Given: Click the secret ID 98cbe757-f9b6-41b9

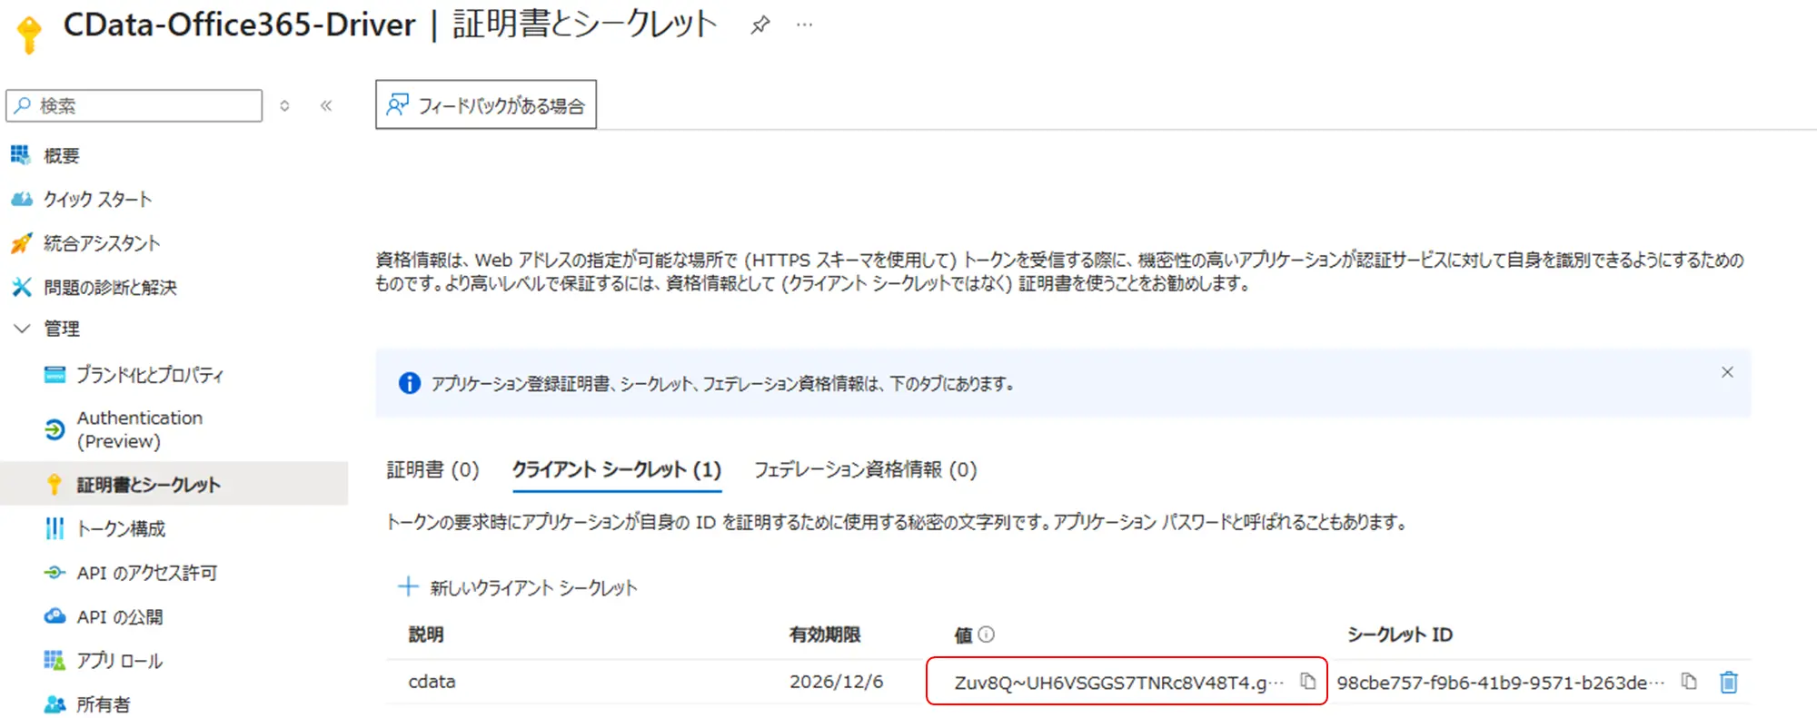Looking at the screenshot, I should click(1500, 683).
